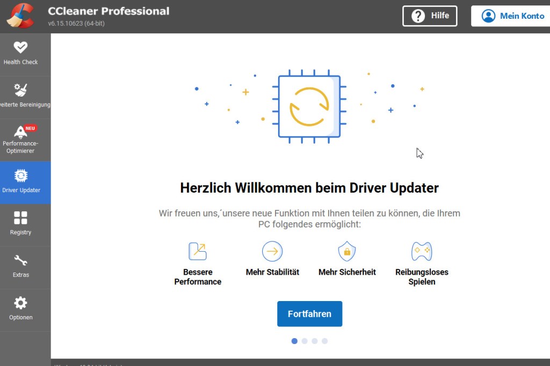The height and width of the screenshot is (366, 550).
Task: Open Performance-Optimierer rocket icon
Action: point(20,132)
